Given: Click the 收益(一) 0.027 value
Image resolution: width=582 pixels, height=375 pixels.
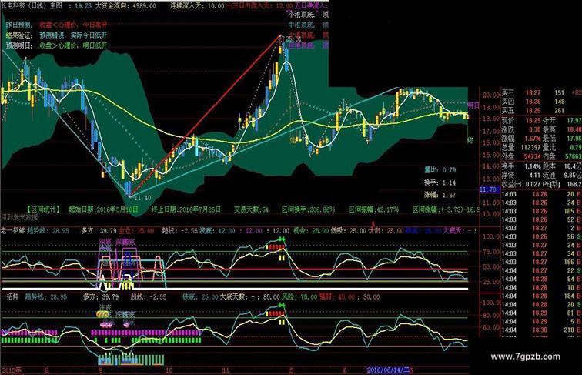Looking at the screenshot, I should point(521,184).
